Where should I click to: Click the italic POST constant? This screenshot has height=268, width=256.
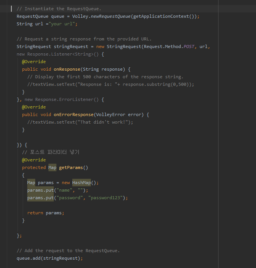(x=189, y=46)
